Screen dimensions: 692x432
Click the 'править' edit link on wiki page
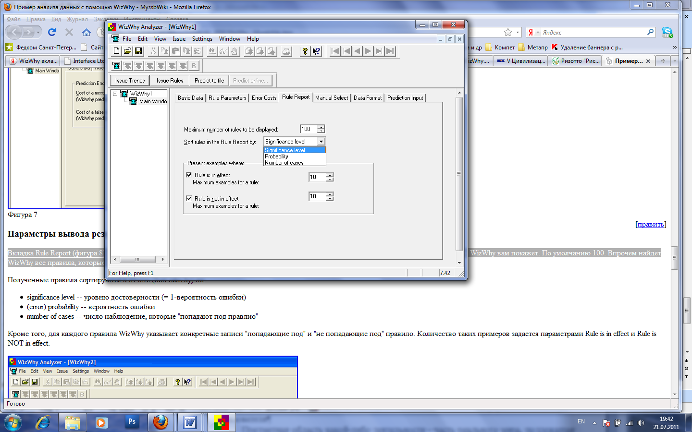coord(651,224)
